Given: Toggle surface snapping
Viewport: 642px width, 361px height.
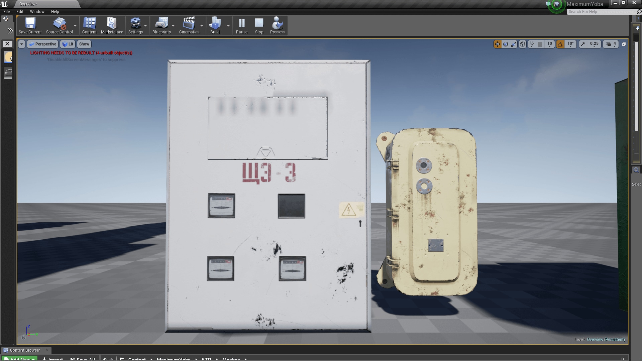Looking at the screenshot, I should click(532, 44).
